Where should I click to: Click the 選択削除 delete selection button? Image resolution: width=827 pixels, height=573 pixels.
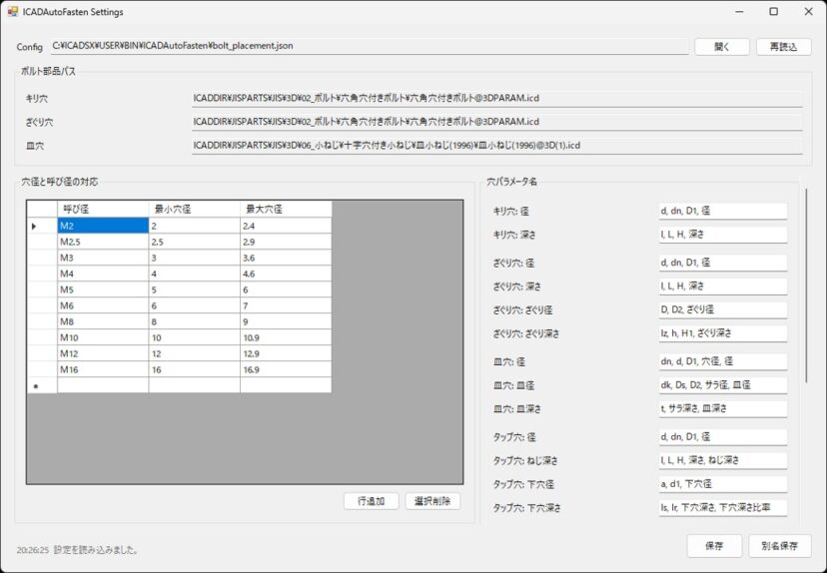432,501
